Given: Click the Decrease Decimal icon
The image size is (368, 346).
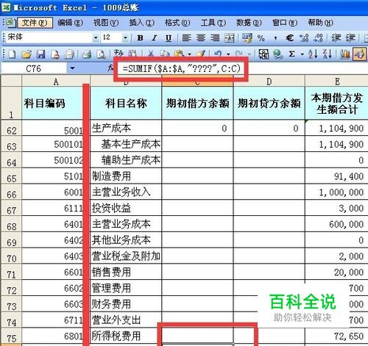Looking at the screenshot, I should click(x=319, y=38).
